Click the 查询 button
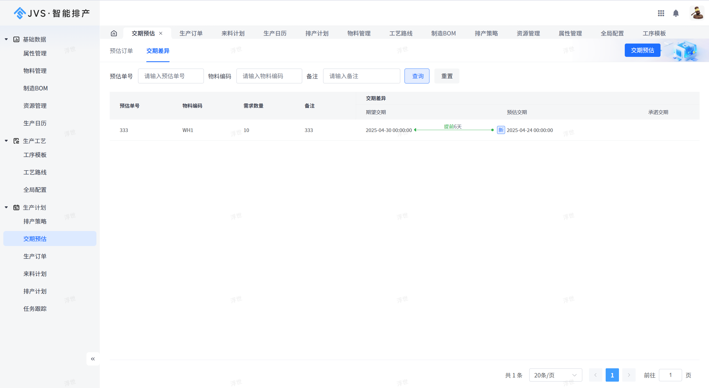 (x=417, y=76)
